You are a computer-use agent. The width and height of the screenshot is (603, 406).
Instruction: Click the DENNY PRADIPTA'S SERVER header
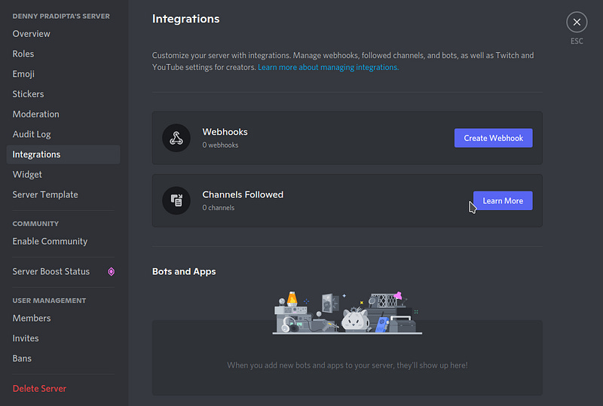61,16
